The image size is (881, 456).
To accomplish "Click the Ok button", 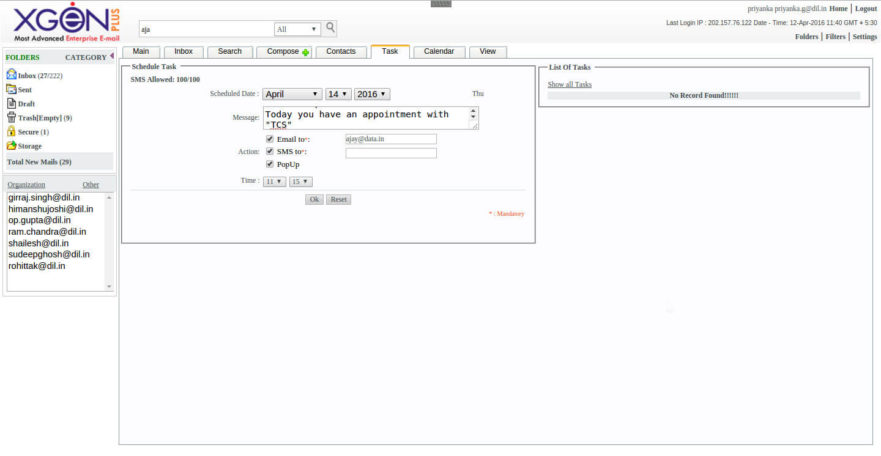I will [314, 199].
